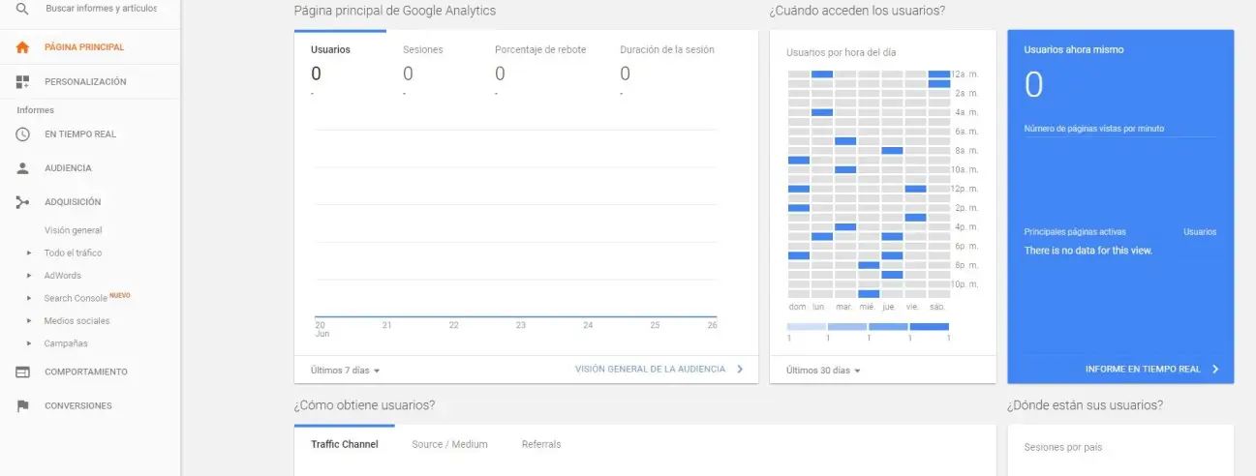Image resolution: width=1256 pixels, height=476 pixels.
Task: Click the search magnifier icon
Action: [22, 9]
